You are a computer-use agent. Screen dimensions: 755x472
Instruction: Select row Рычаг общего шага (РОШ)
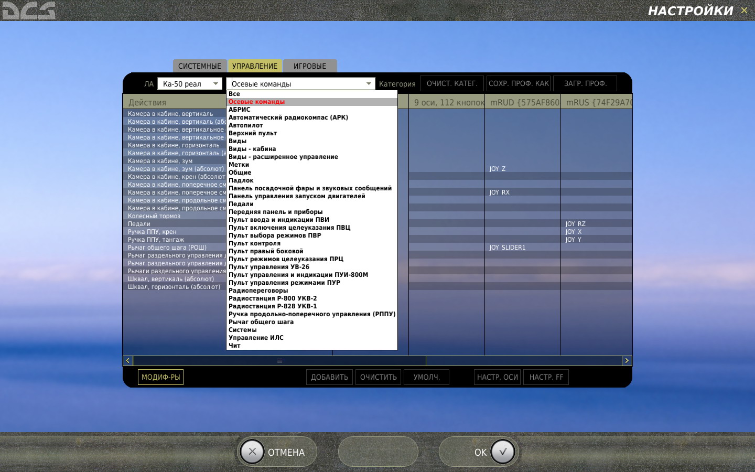click(175, 248)
